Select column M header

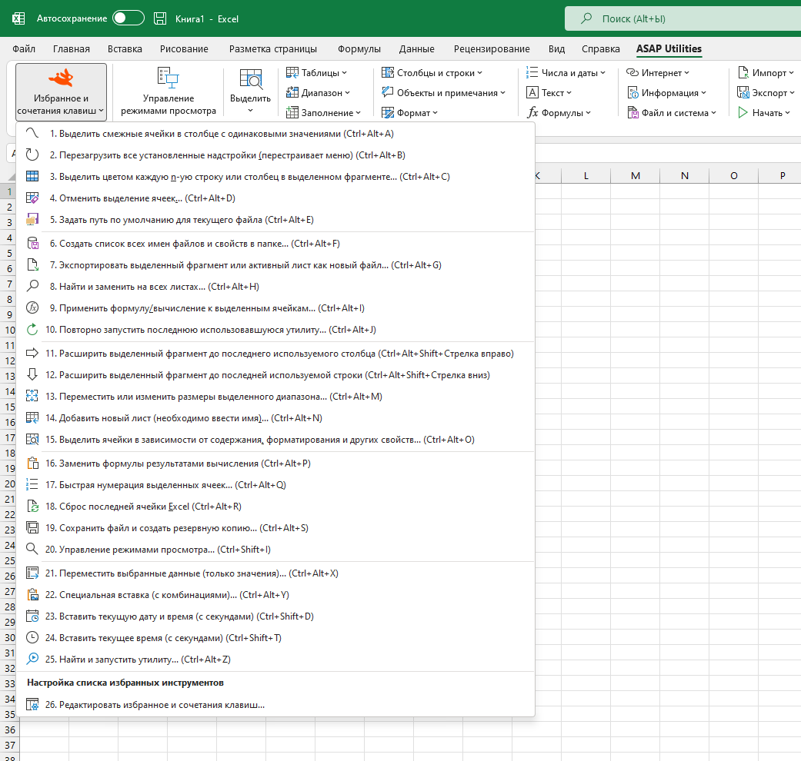635,175
